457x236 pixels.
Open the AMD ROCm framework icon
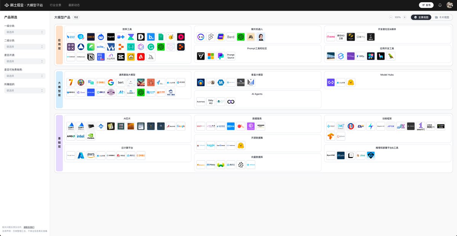pos(431,126)
